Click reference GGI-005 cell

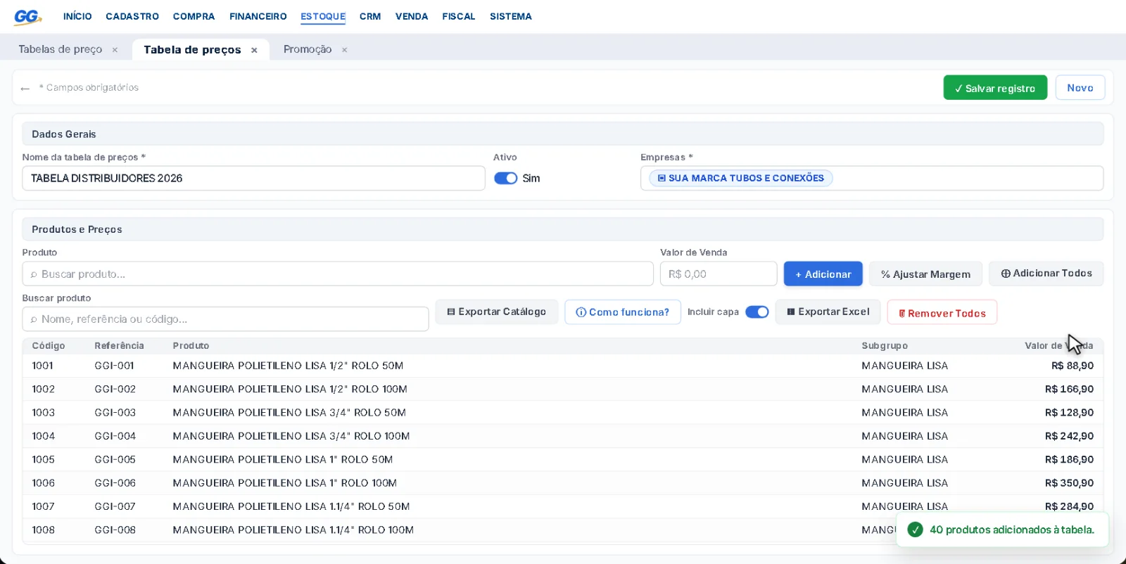[x=115, y=460]
